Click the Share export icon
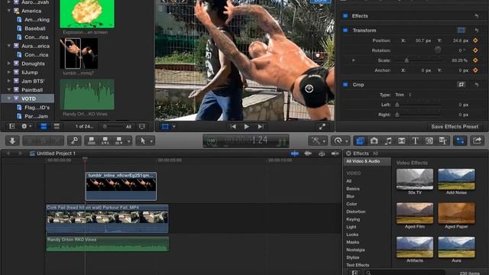 pos(477,141)
